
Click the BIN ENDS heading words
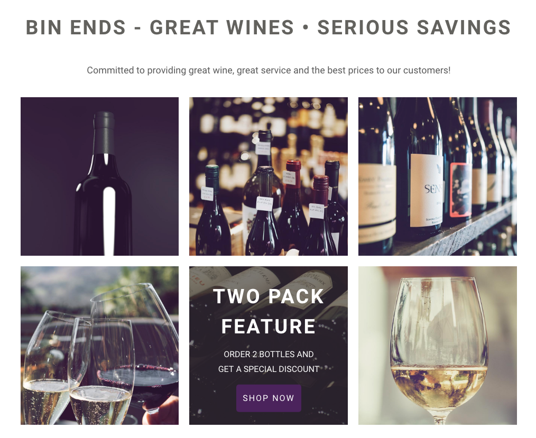[76, 27]
